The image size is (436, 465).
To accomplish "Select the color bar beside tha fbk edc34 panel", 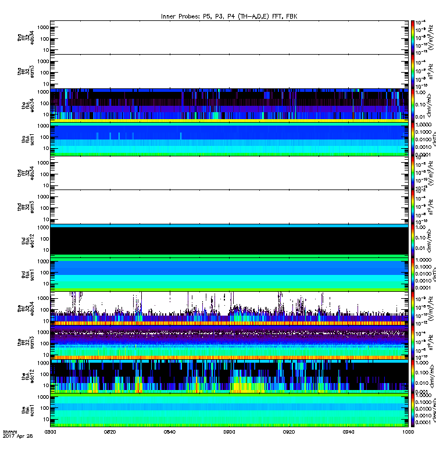I will (413, 105).
